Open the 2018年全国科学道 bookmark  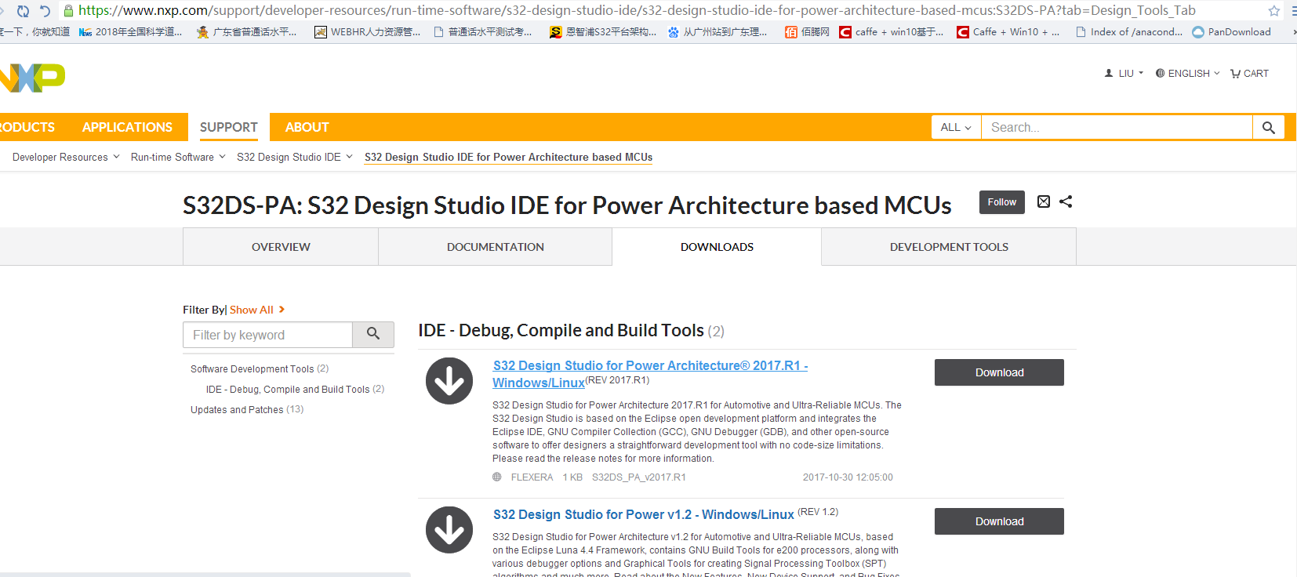click(x=131, y=32)
